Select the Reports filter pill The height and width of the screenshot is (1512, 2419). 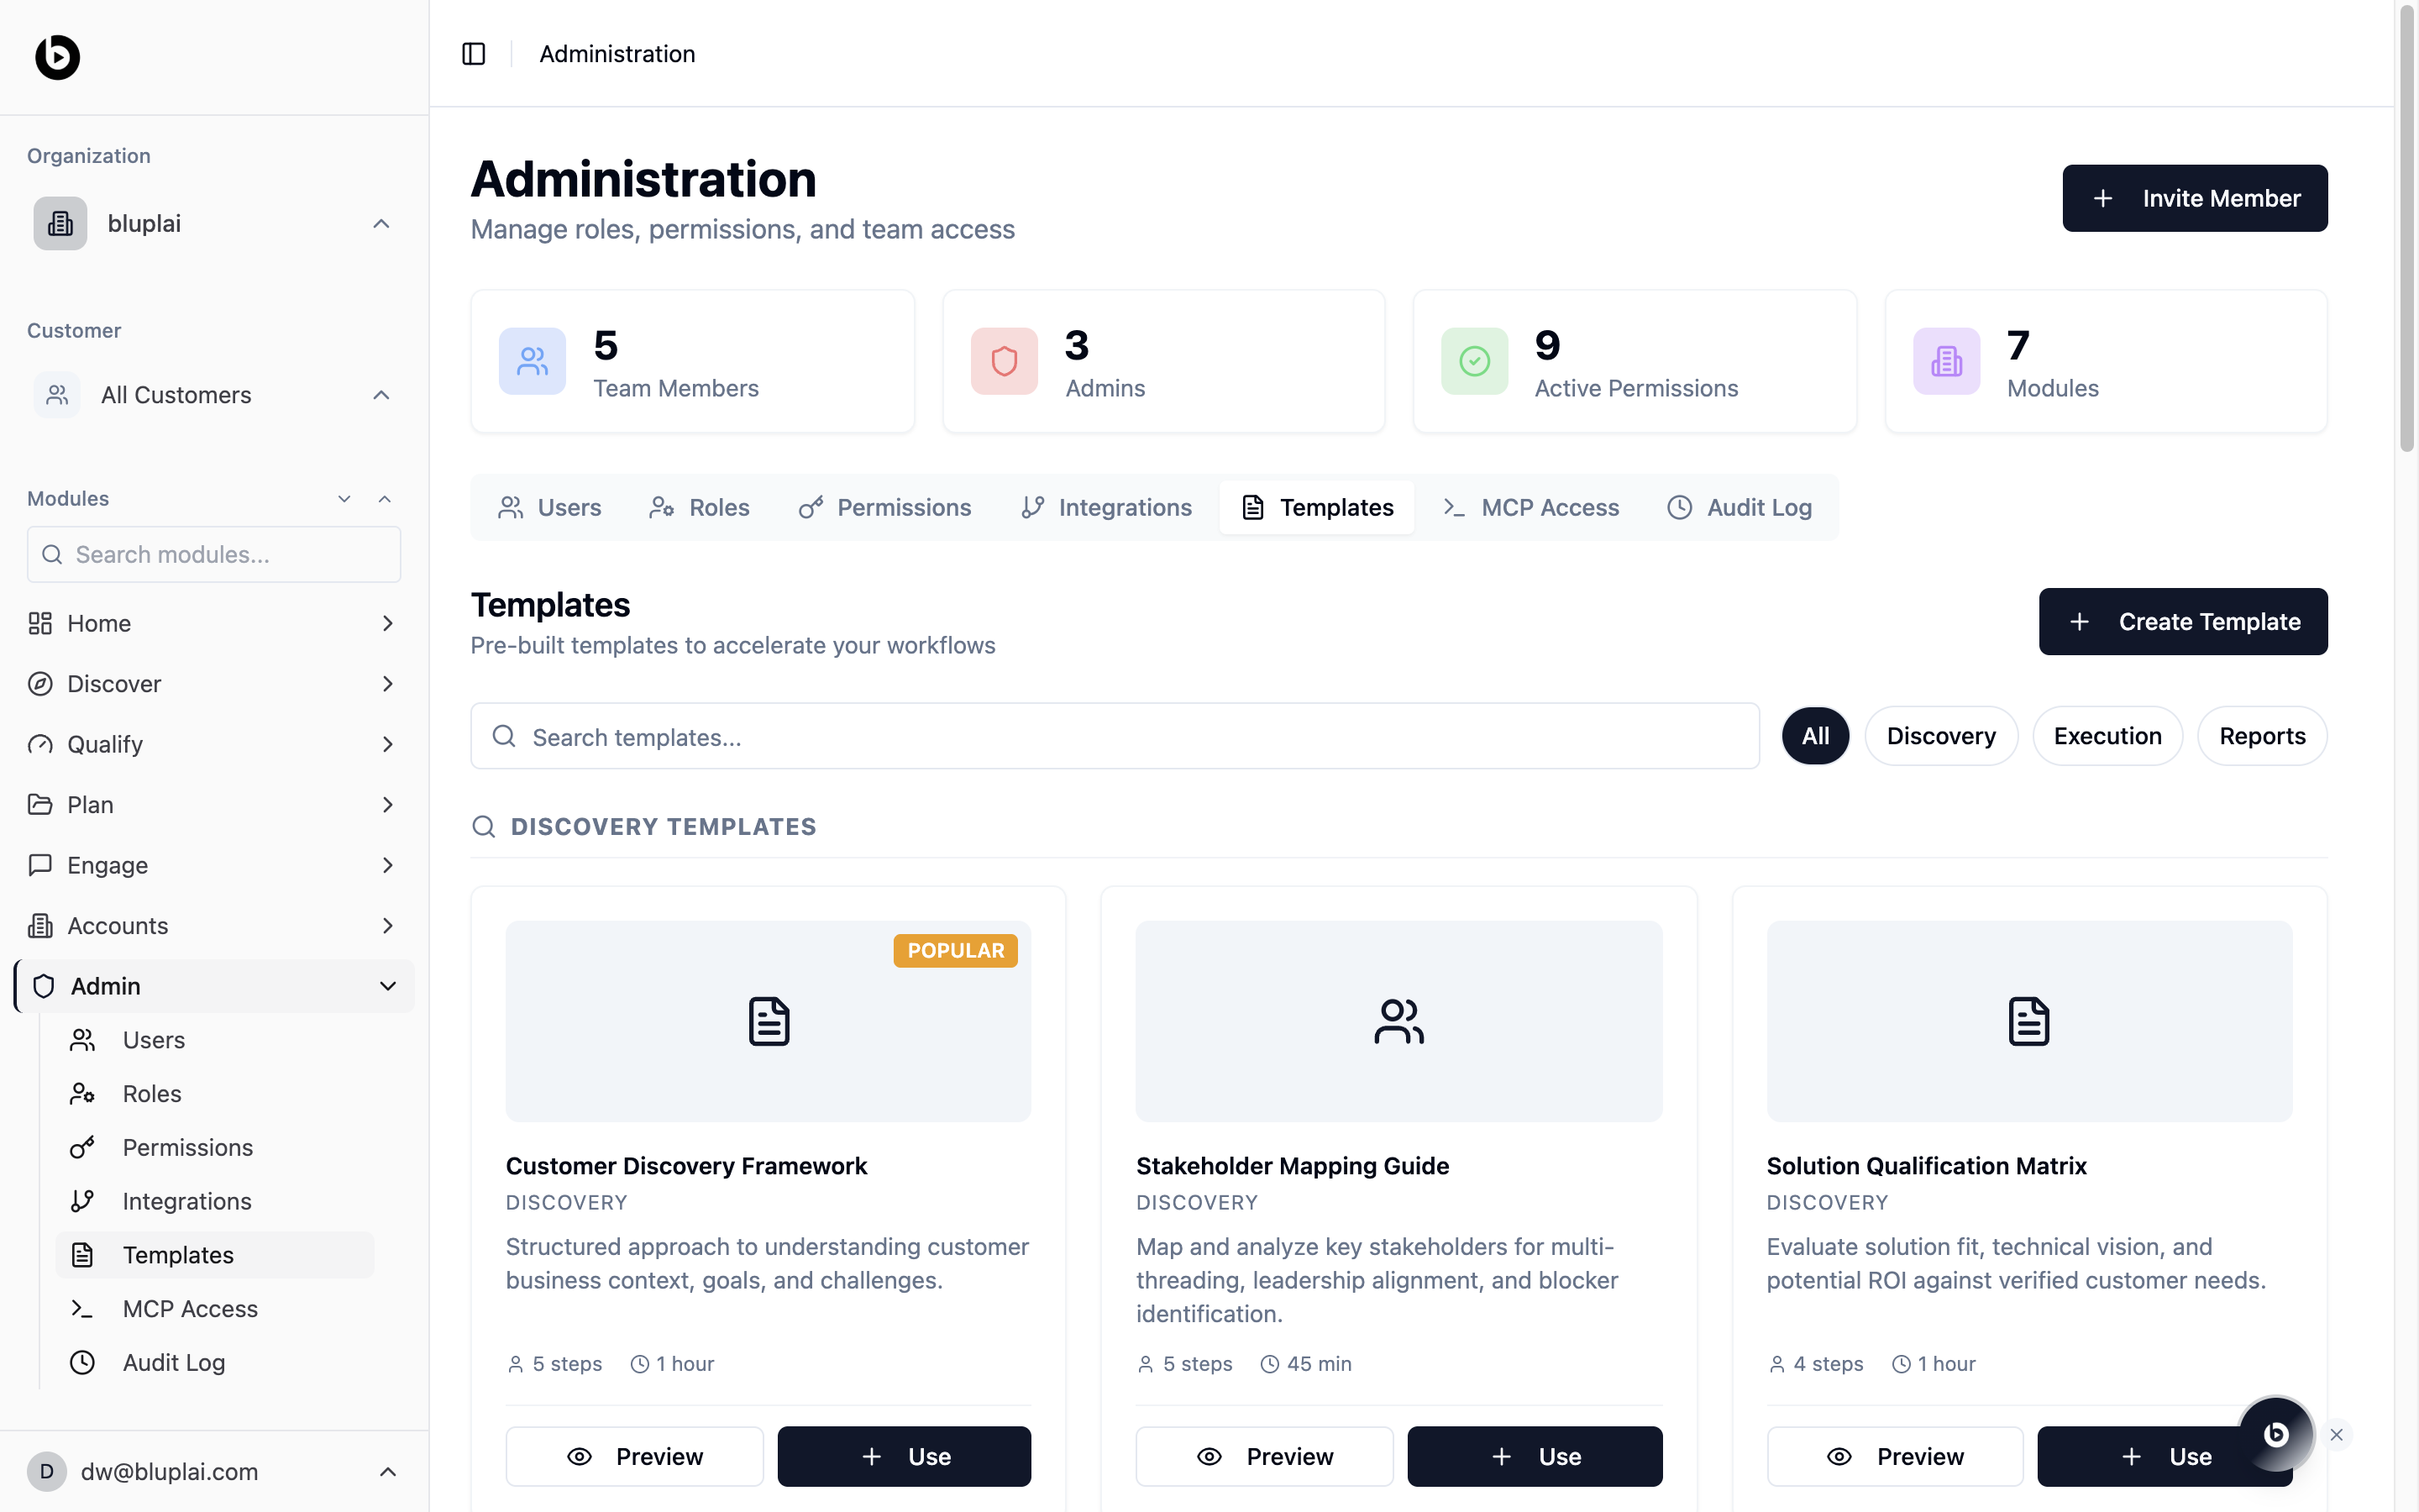click(x=2261, y=736)
